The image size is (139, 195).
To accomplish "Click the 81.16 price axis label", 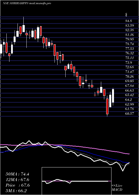I will [x=130, y=35].
